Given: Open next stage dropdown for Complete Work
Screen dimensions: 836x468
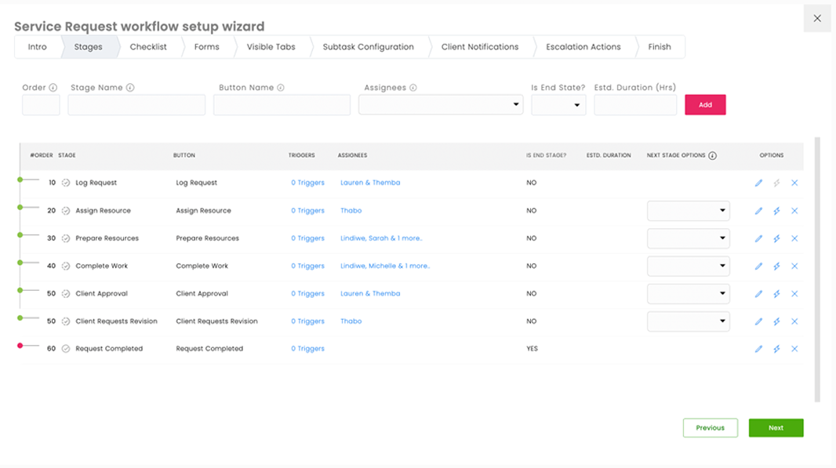Looking at the screenshot, I should (688, 267).
